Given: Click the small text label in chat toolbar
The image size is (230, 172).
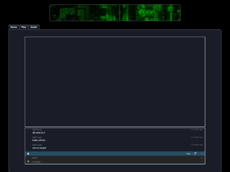Looking at the screenshot, I should (188, 154).
